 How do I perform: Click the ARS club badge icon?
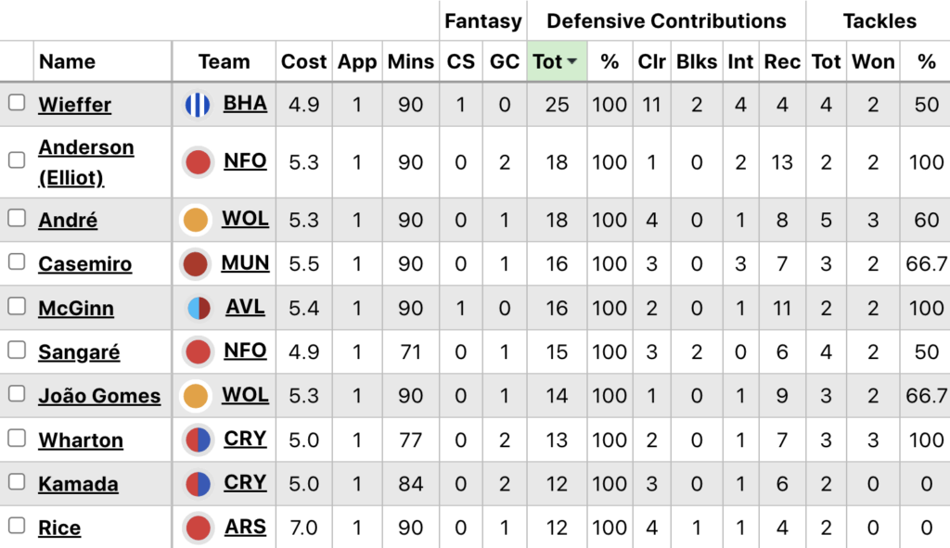click(x=198, y=529)
